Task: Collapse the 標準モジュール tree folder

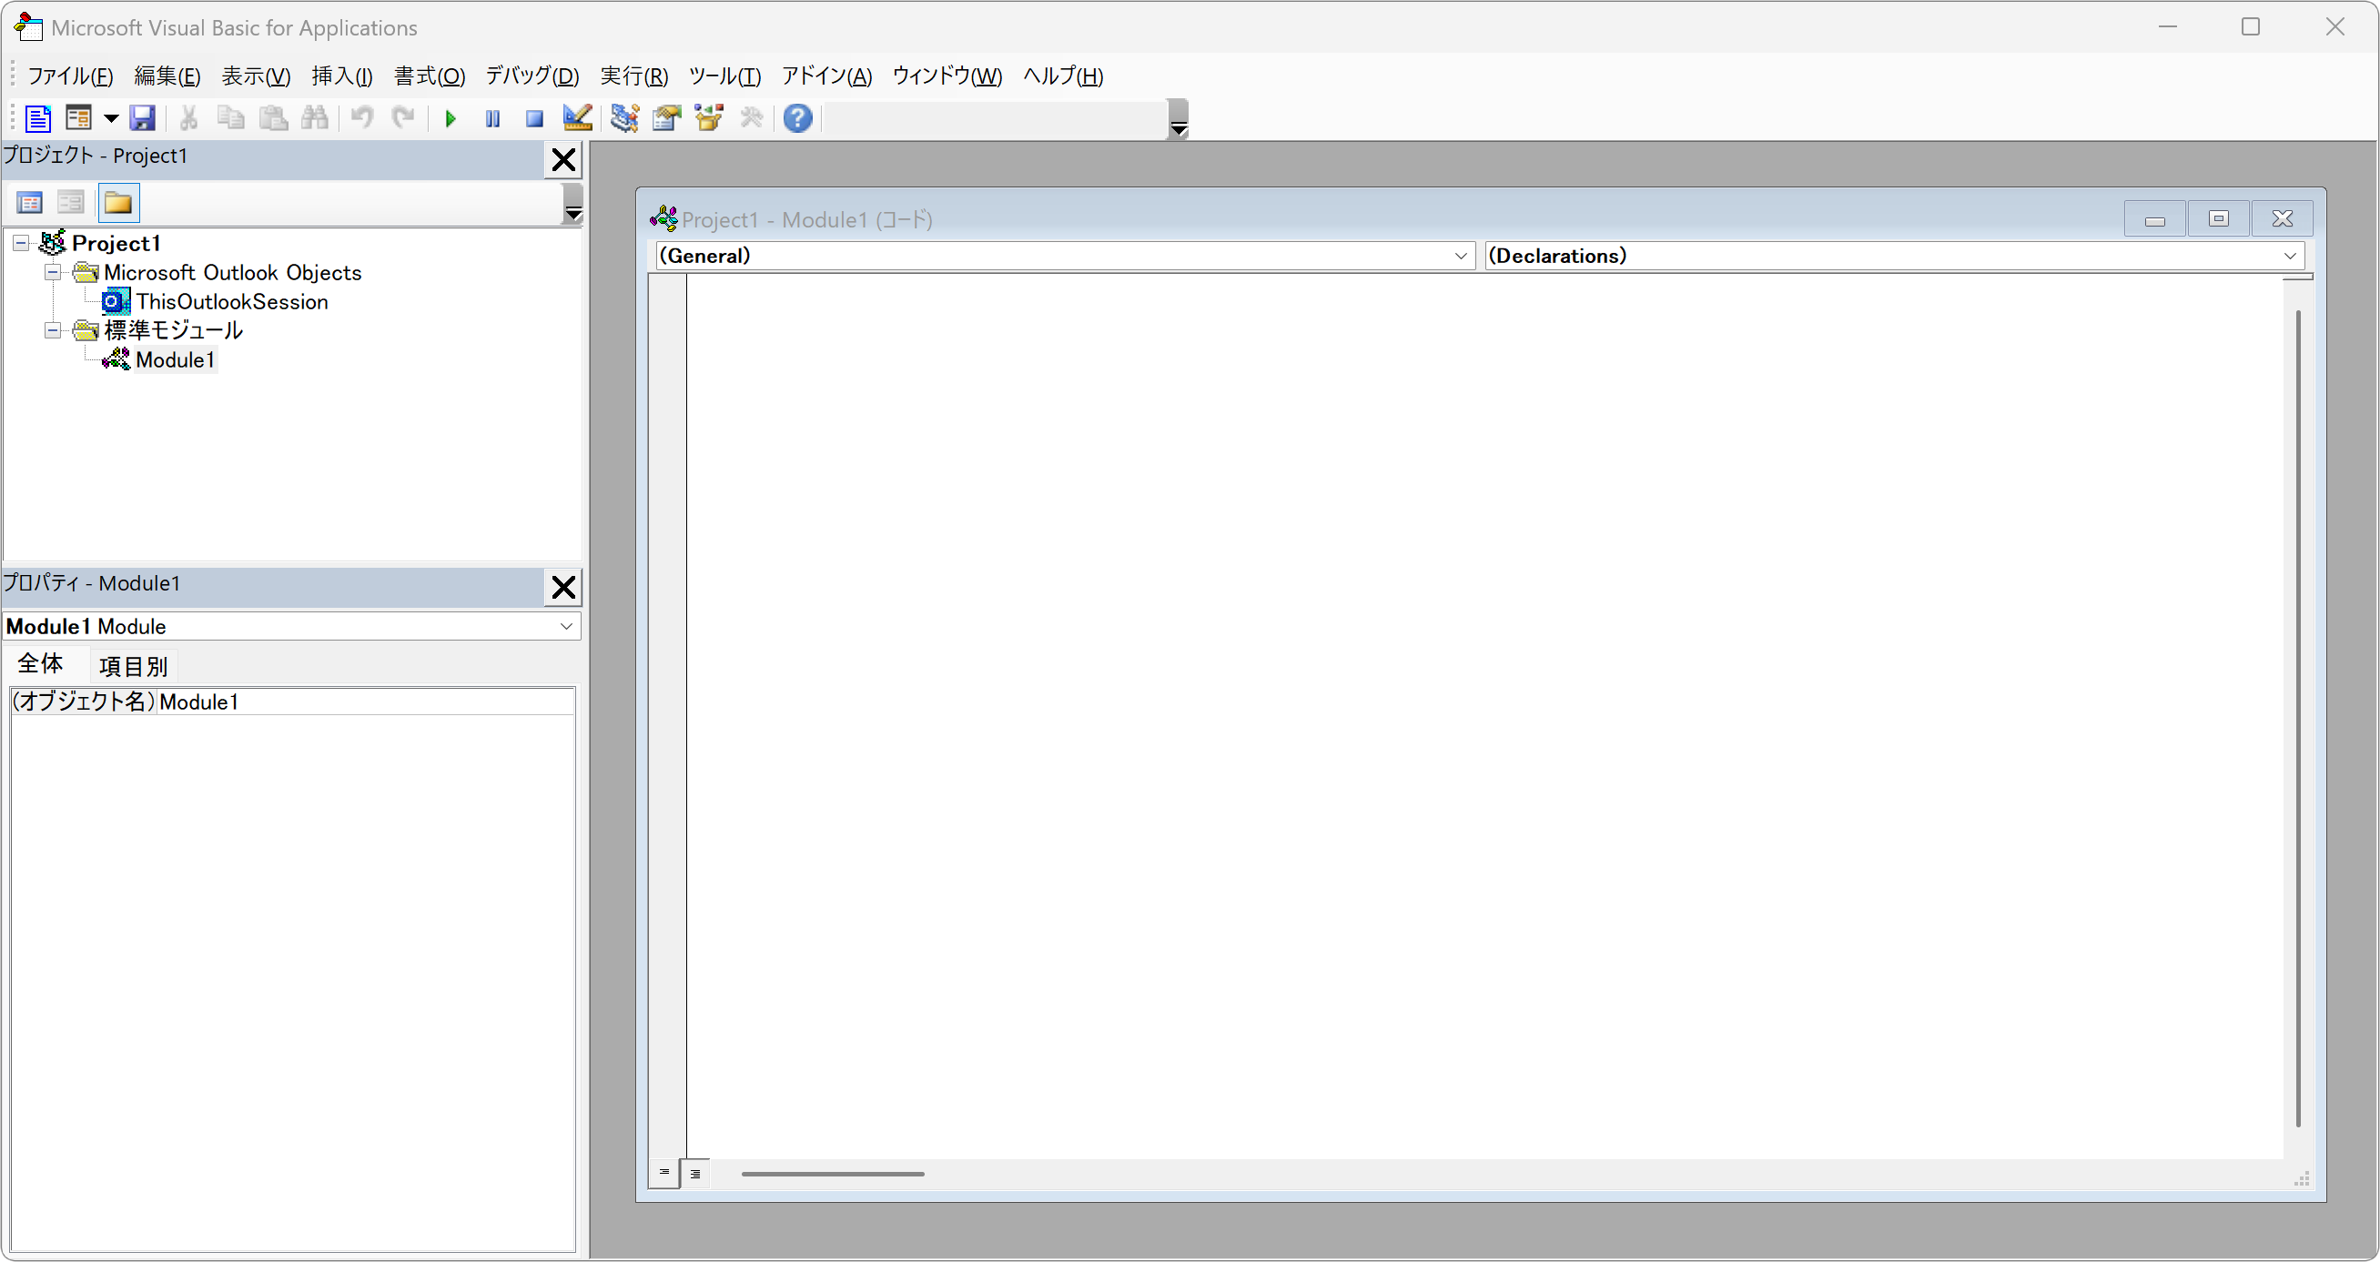Action: (54, 331)
